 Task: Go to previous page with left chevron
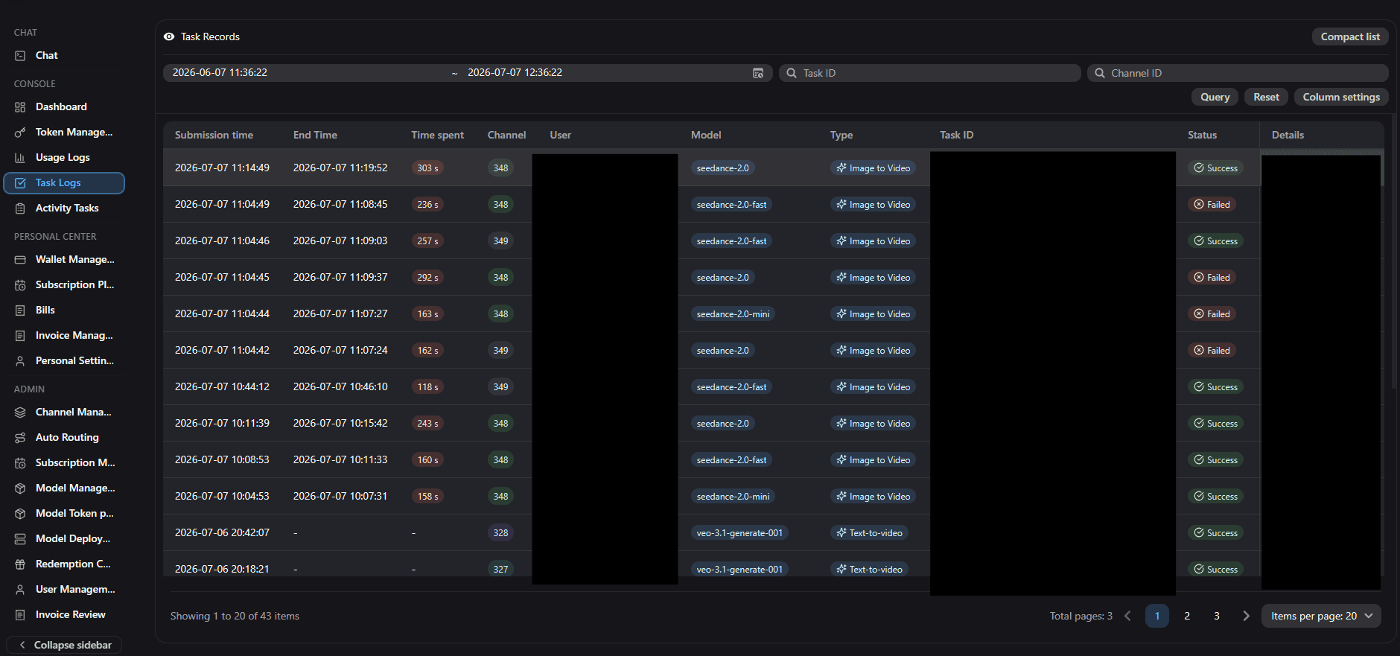(x=1127, y=616)
